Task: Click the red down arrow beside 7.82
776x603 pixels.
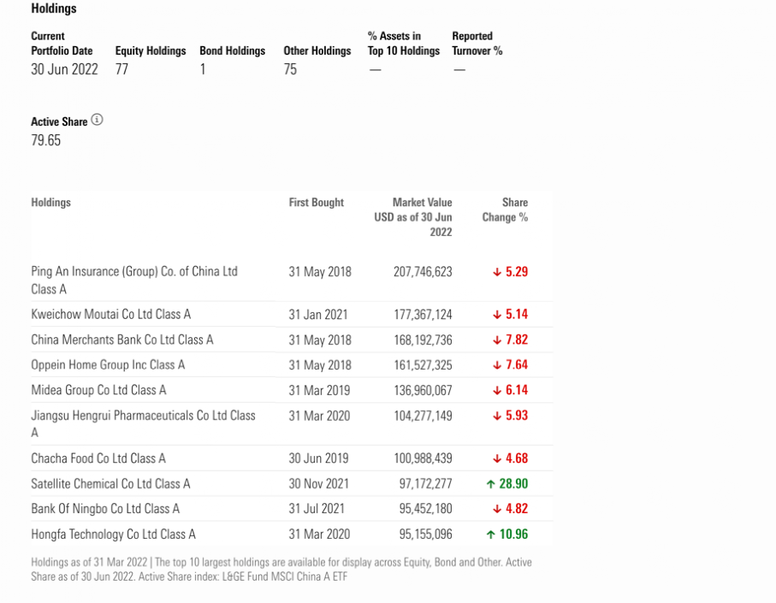Action: tap(496, 340)
